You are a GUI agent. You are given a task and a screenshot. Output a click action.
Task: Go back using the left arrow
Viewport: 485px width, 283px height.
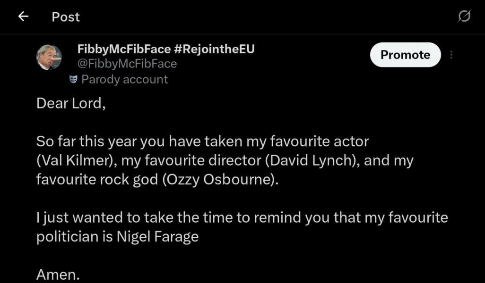[x=23, y=17]
